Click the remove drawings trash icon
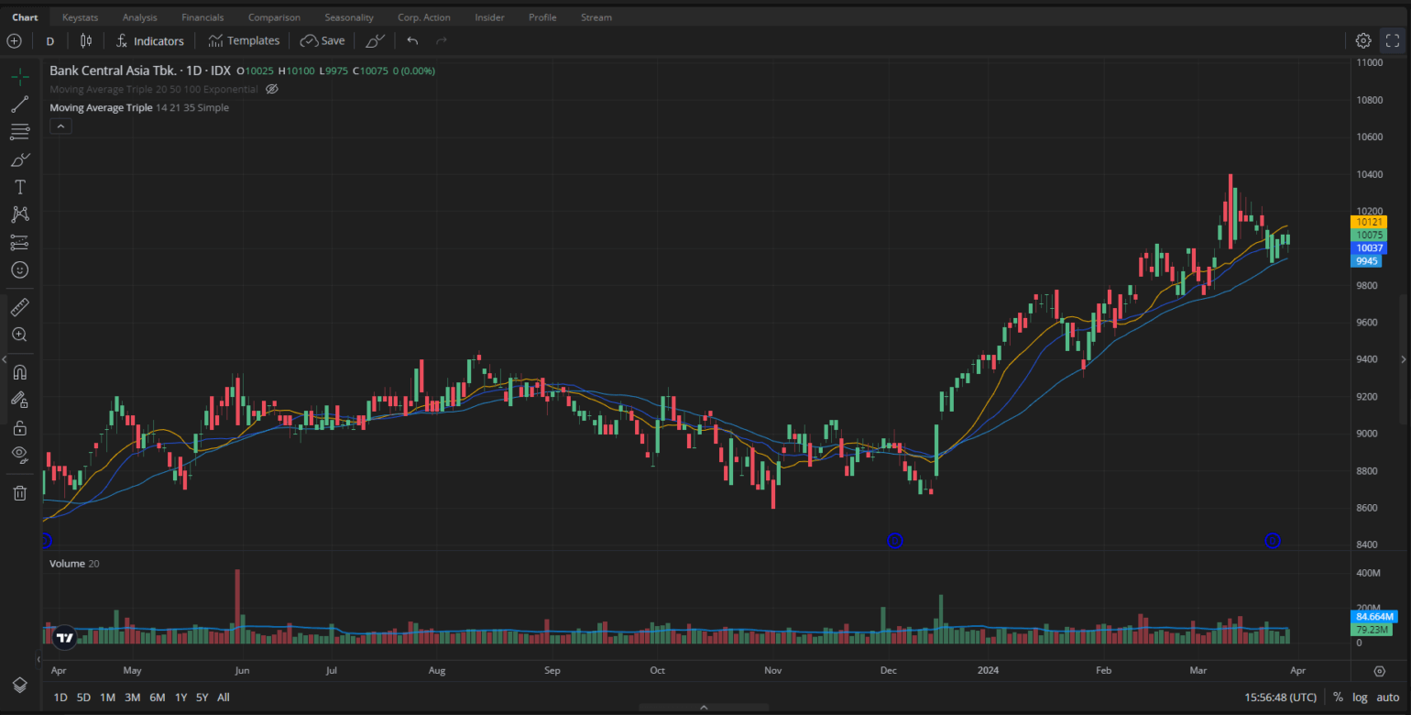Image resolution: width=1411 pixels, height=715 pixels. click(x=19, y=493)
